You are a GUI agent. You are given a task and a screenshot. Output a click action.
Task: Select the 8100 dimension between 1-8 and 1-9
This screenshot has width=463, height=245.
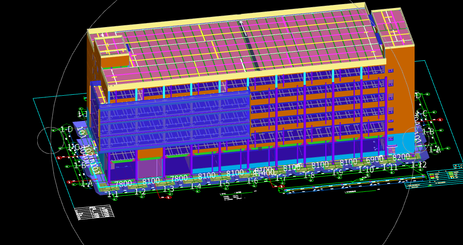(321, 164)
